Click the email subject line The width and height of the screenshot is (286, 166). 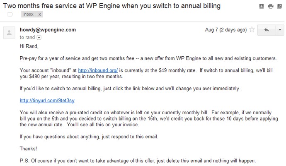[112, 6]
